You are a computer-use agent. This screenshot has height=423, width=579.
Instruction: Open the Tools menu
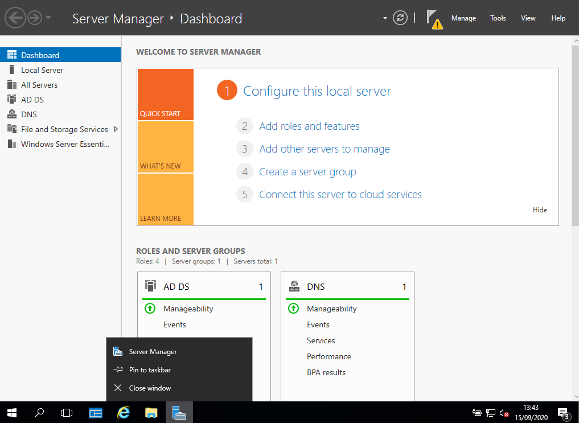pos(498,18)
